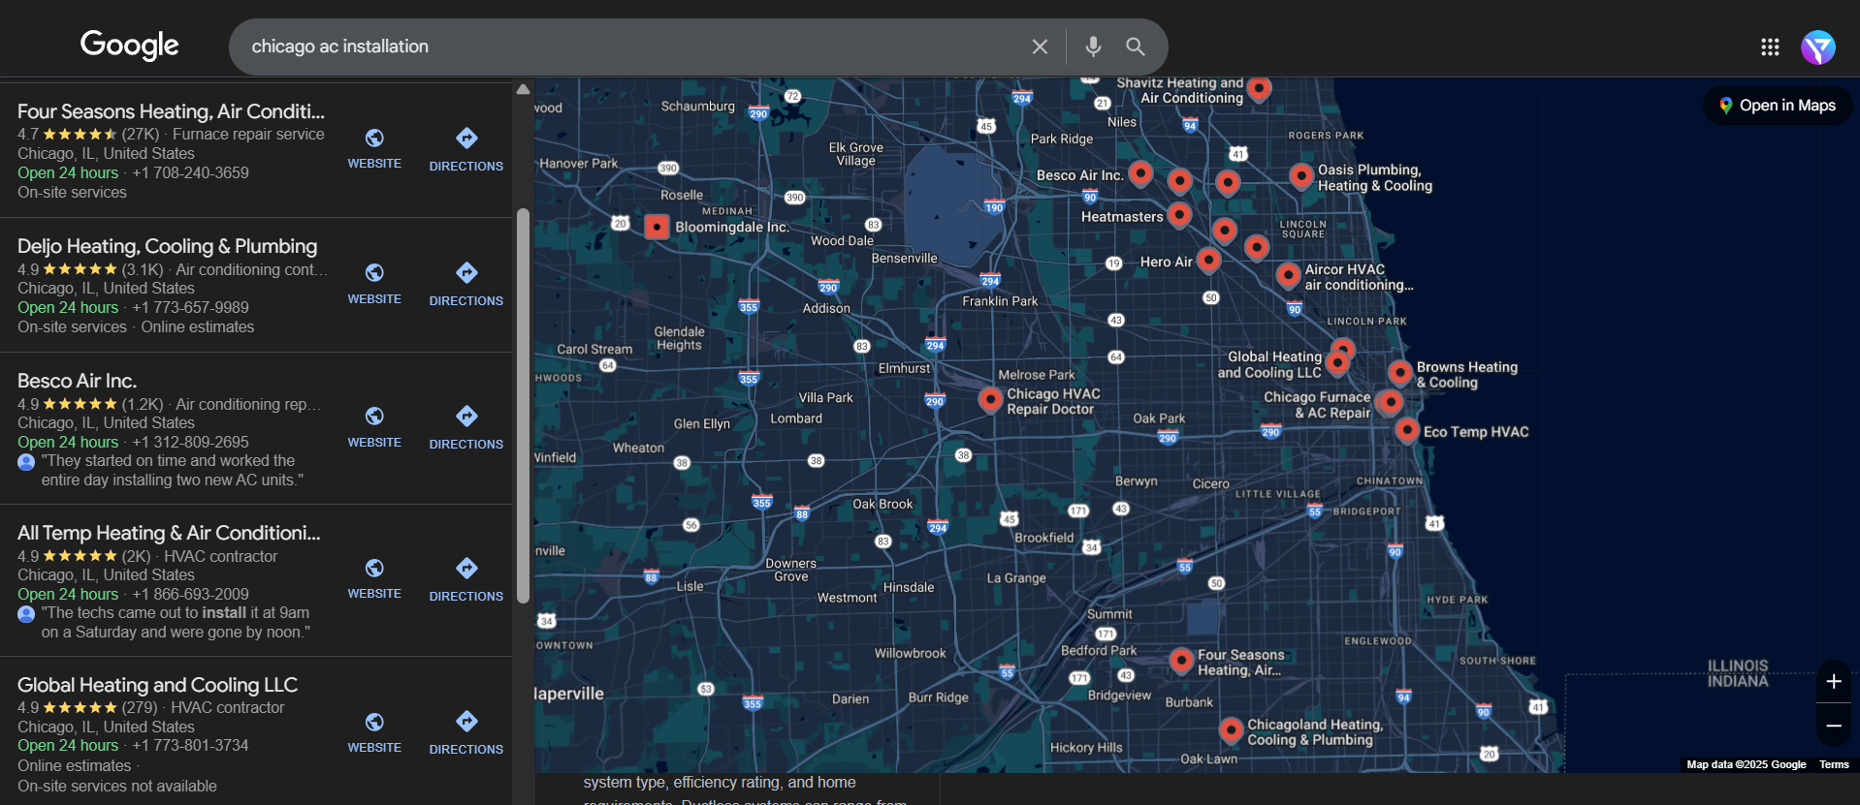Click Chicagoland Heating map pin

click(x=1231, y=729)
